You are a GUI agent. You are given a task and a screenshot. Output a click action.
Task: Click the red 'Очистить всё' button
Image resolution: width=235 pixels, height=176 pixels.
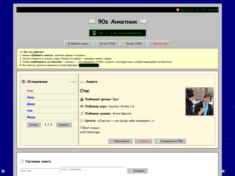[158, 43]
